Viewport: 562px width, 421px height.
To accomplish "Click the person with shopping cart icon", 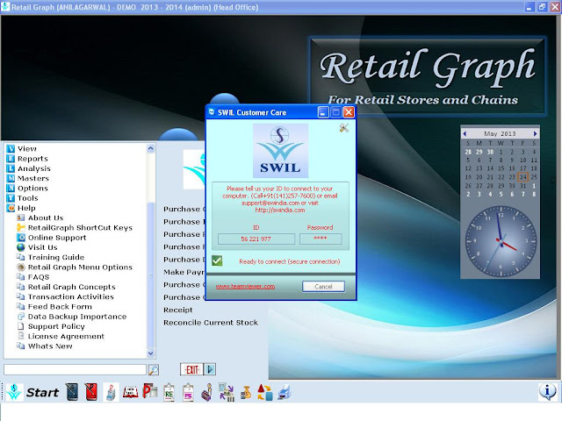I will 207,392.
